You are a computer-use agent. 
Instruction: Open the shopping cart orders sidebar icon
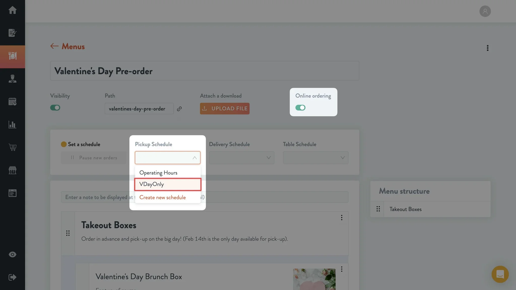coord(12,147)
